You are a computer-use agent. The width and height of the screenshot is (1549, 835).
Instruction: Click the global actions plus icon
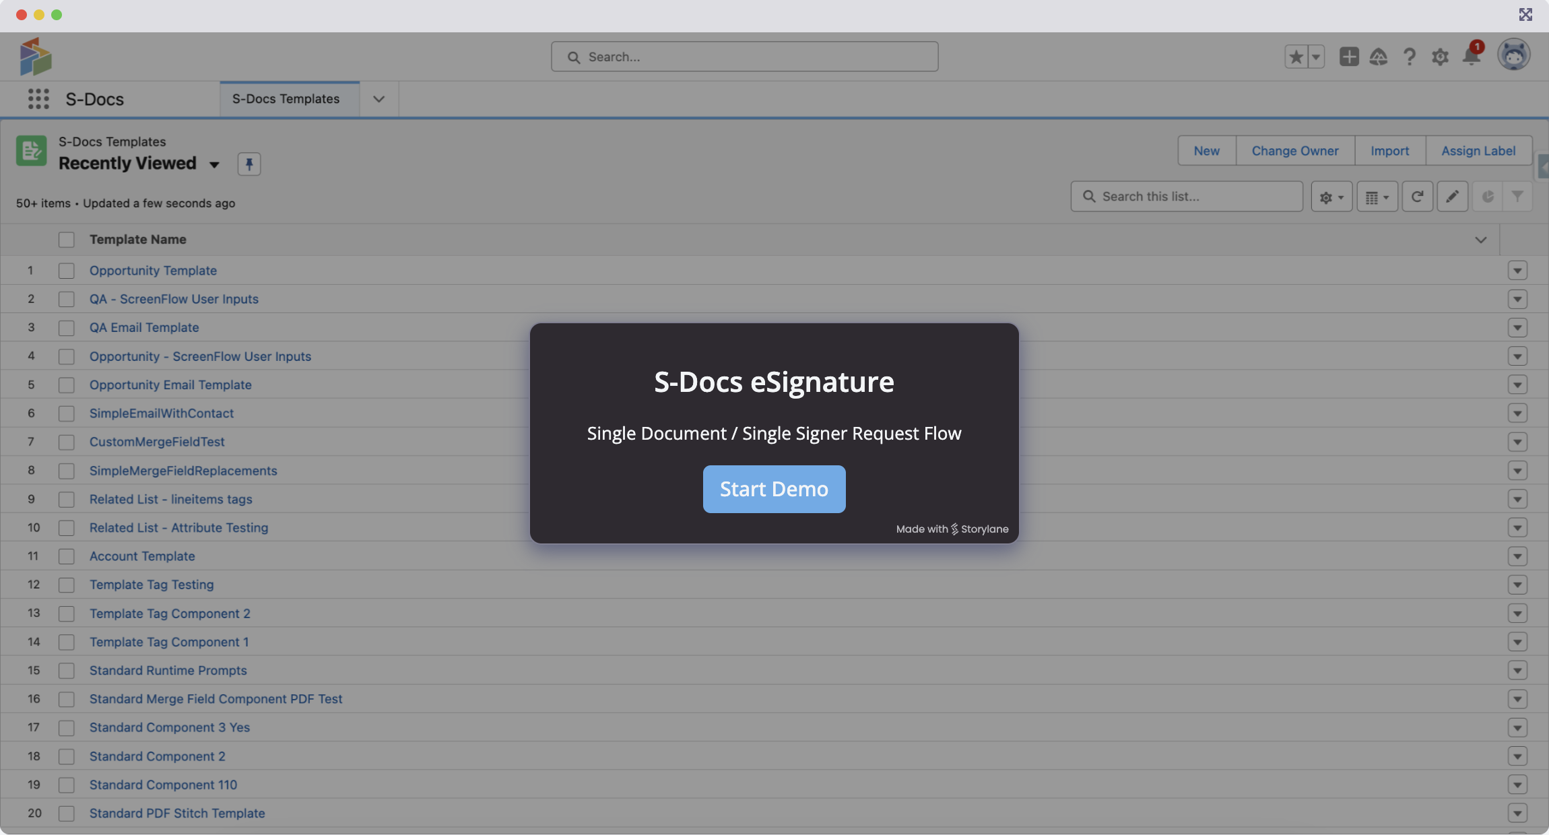point(1349,57)
